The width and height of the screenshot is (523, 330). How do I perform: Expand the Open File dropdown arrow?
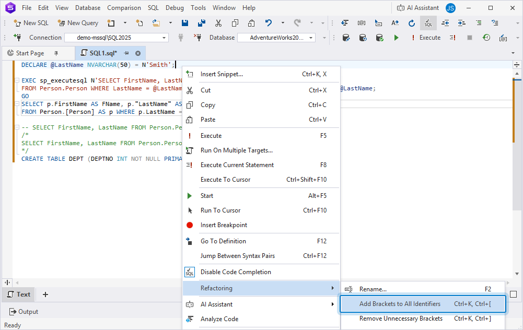tap(170, 23)
